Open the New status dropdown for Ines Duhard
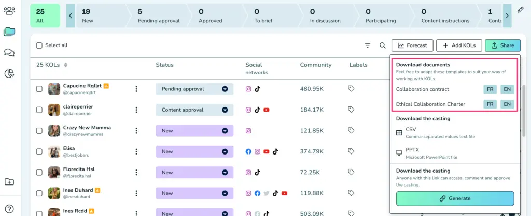 tap(194, 193)
